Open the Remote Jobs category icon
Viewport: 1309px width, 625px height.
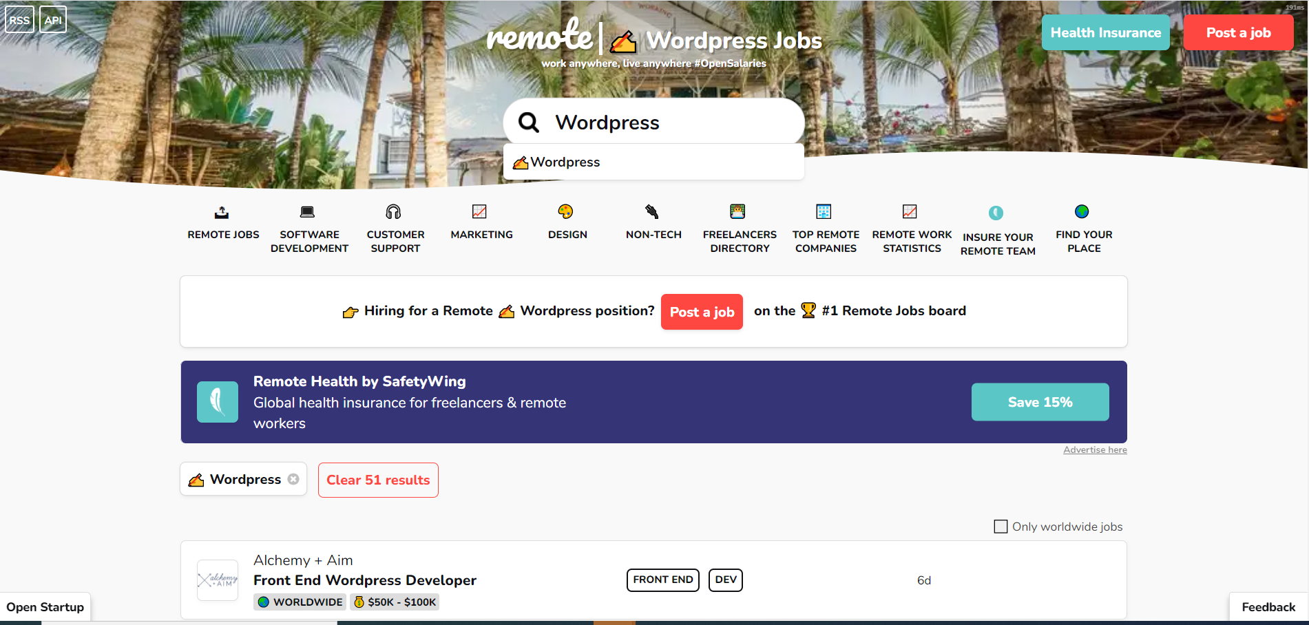(x=222, y=212)
